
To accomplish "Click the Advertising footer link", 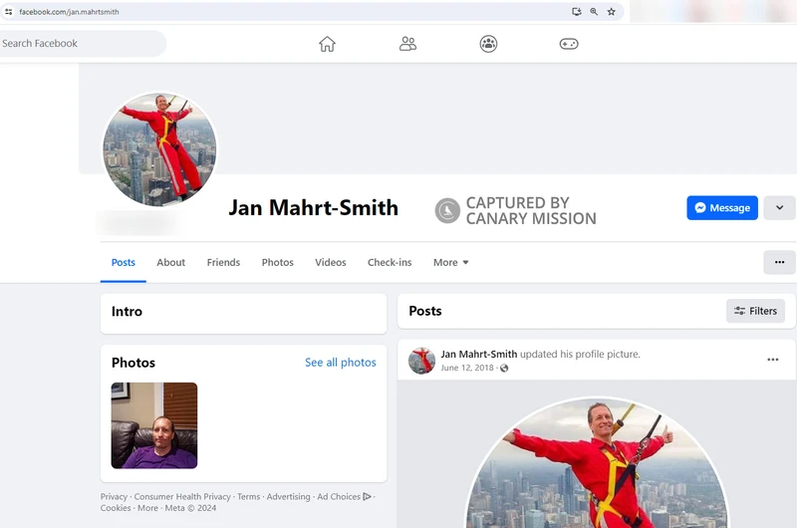I will click(288, 496).
